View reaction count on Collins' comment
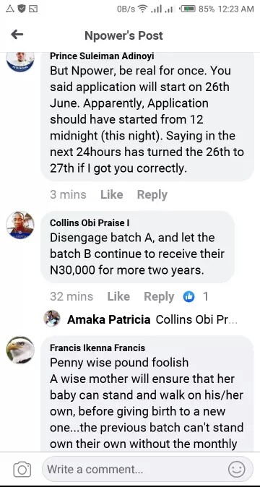 point(205,297)
